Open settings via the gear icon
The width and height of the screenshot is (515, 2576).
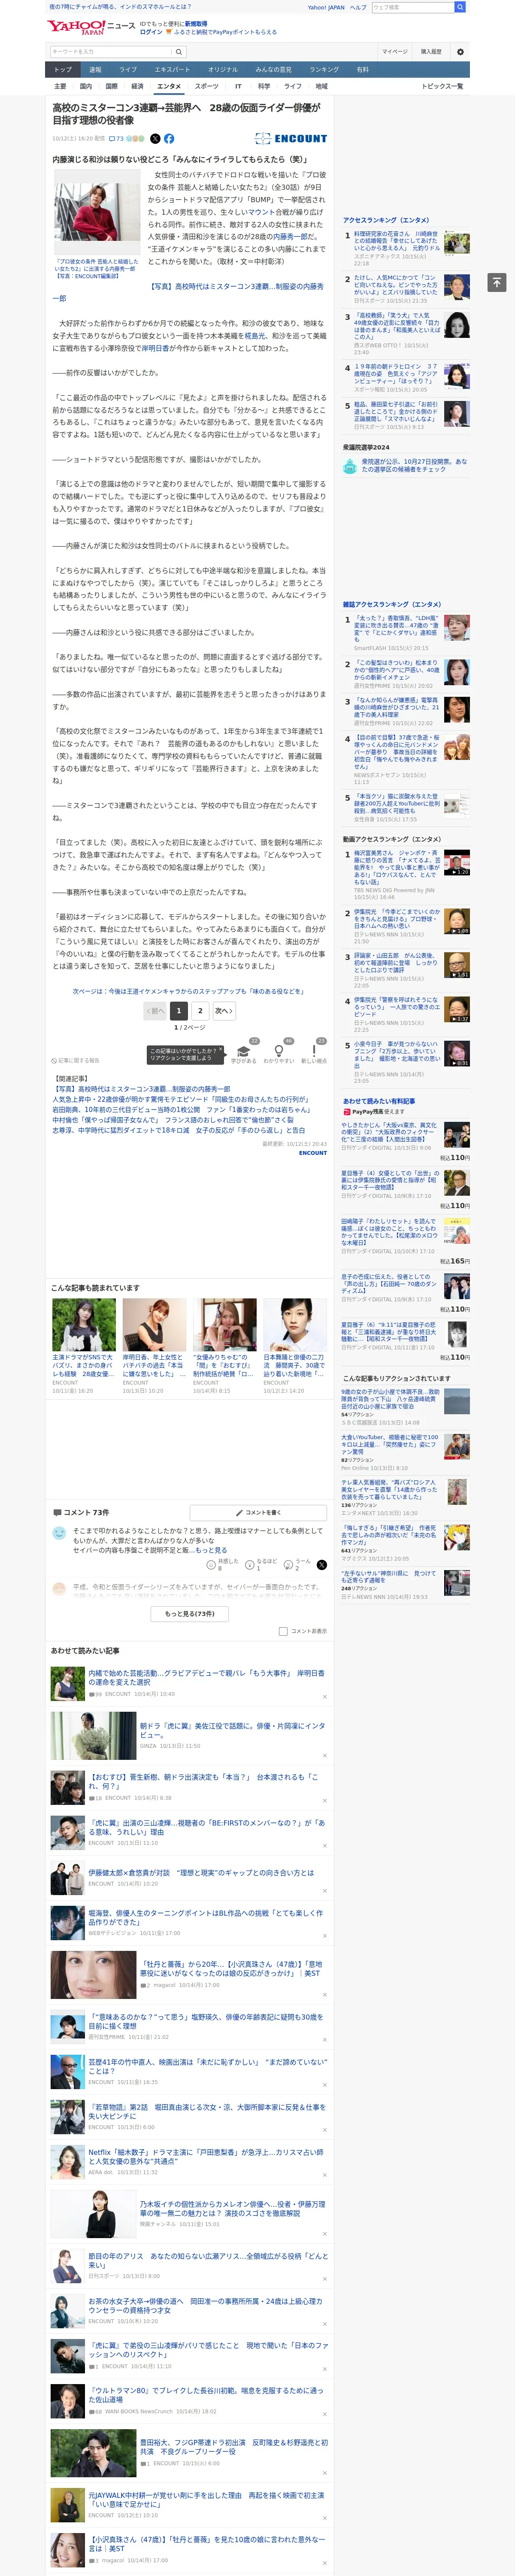pos(460,52)
